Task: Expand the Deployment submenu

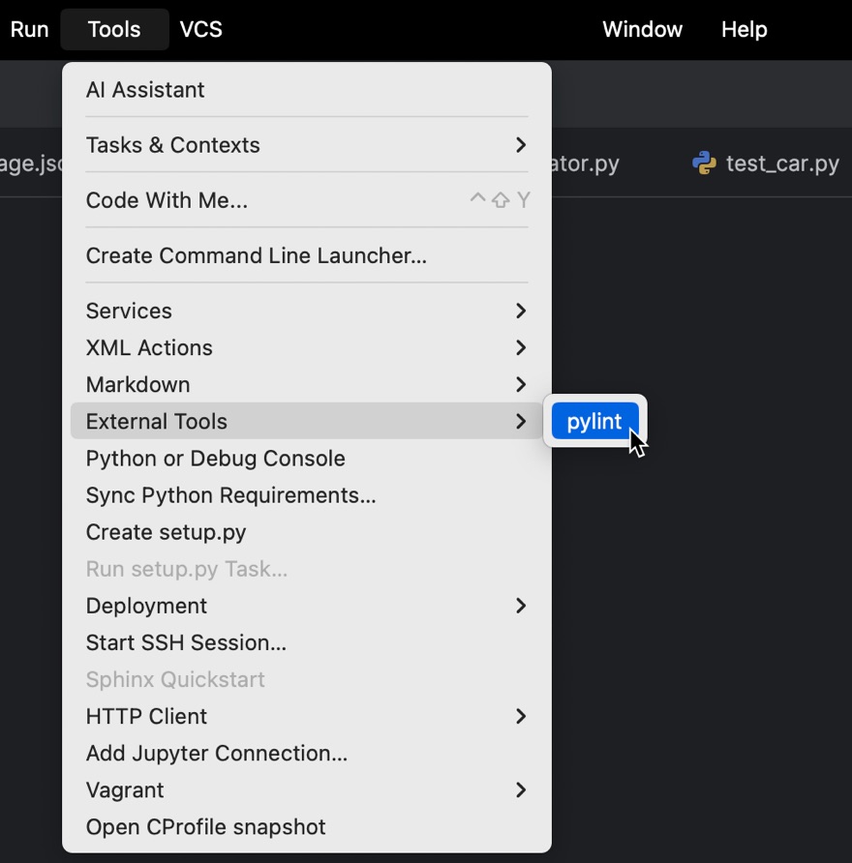Action: 146,606
